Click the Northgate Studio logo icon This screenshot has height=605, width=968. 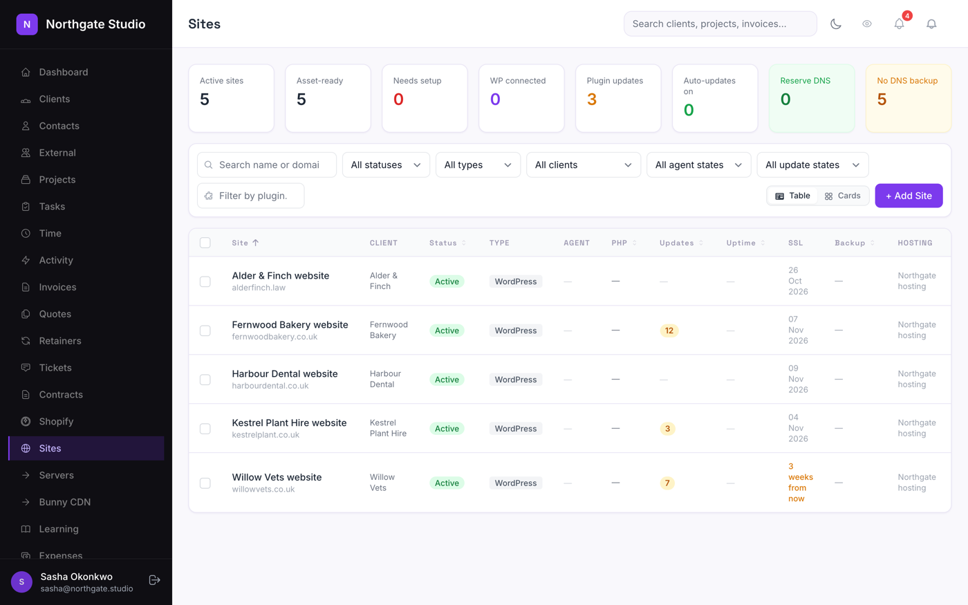point(27,24)
